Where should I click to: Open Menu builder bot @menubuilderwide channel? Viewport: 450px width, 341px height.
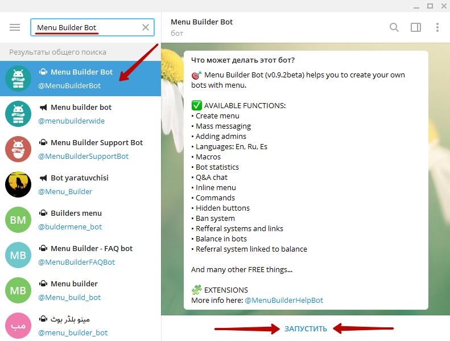(80, 114)
